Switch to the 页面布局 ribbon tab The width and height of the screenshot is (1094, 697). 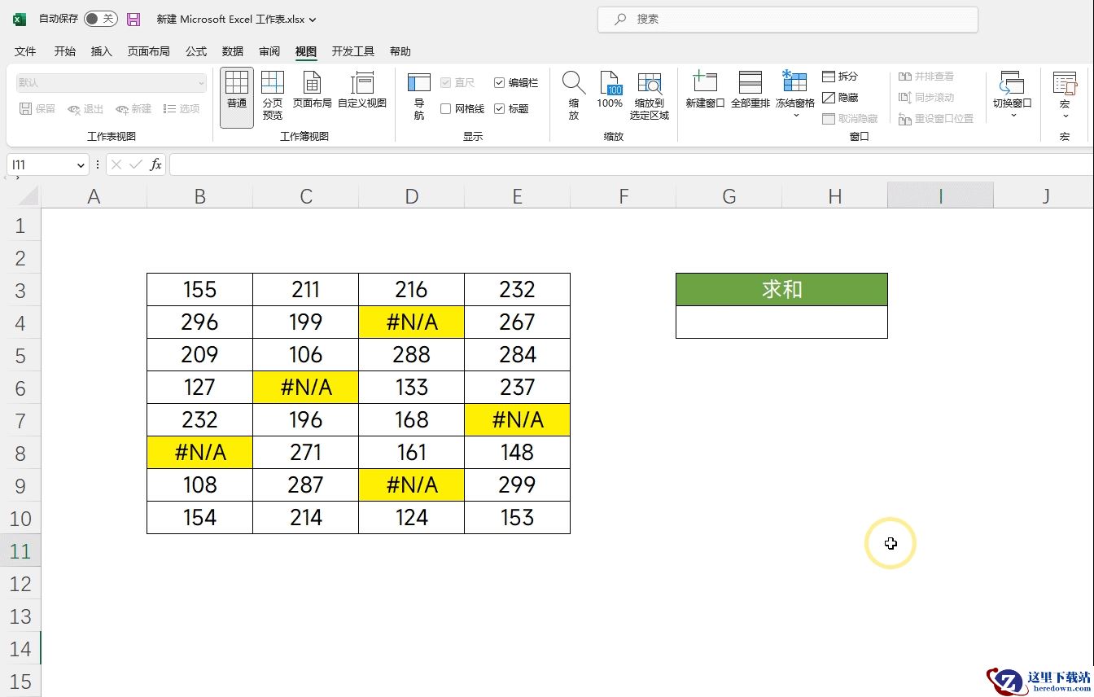(x=149, y=51)
